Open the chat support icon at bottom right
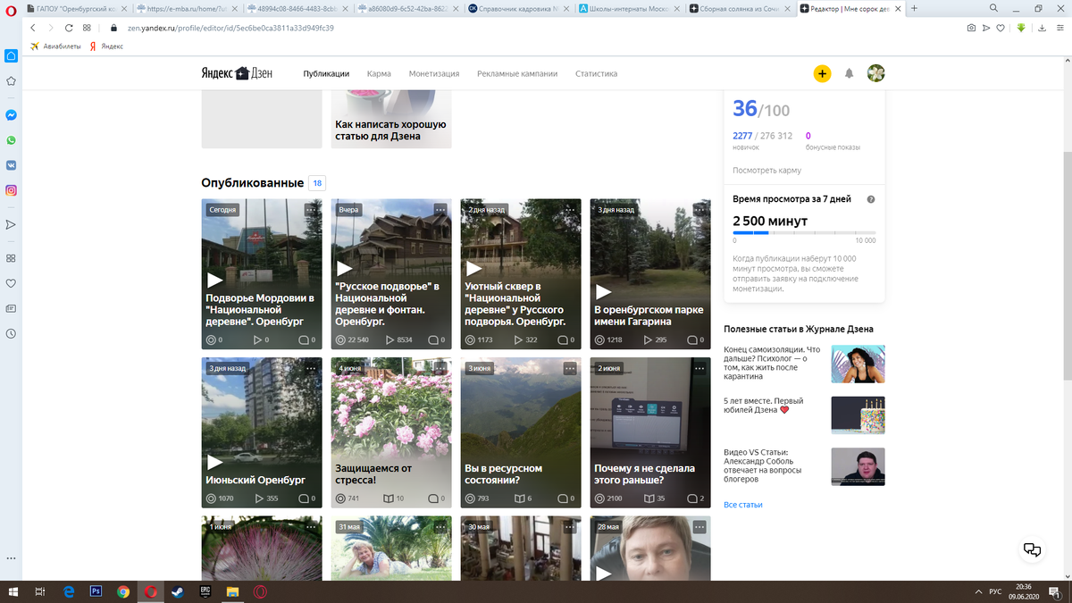The width and height of the screenshot is (1072, 603). (1032, 549)
